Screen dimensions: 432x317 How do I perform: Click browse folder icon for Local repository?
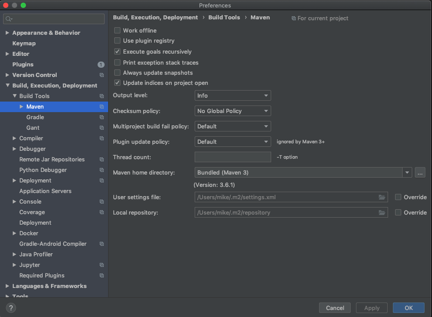tap(382, 213)
